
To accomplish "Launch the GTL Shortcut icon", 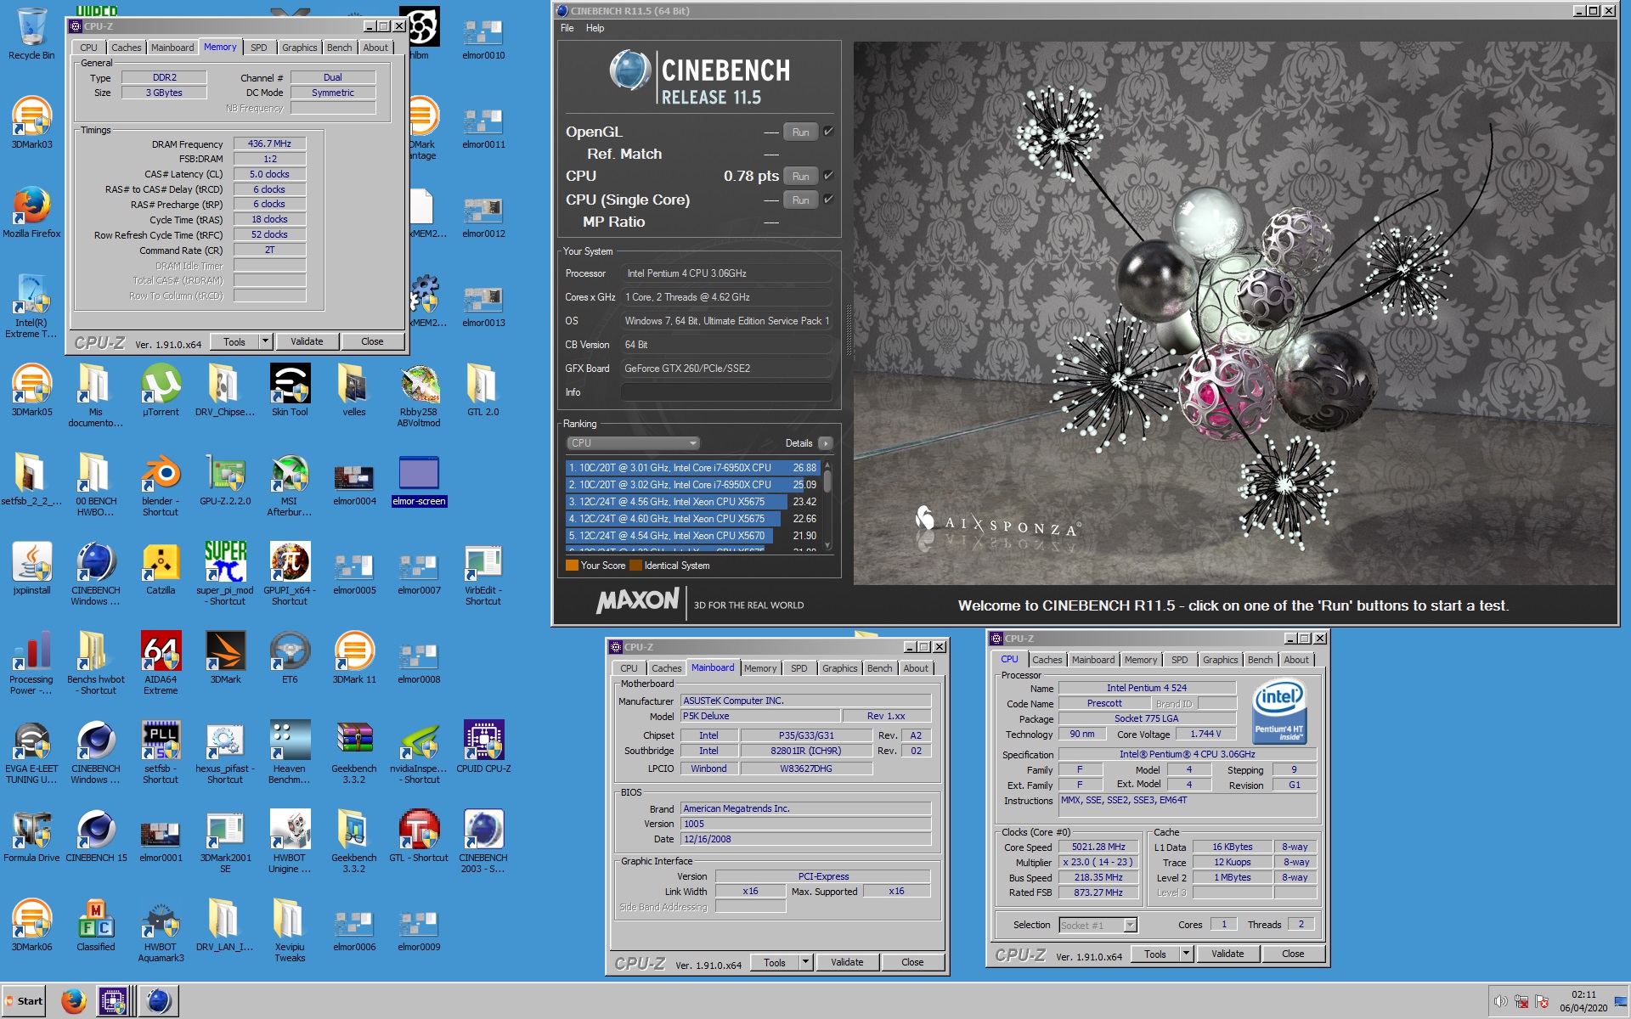I will click(x=419, y=836).
